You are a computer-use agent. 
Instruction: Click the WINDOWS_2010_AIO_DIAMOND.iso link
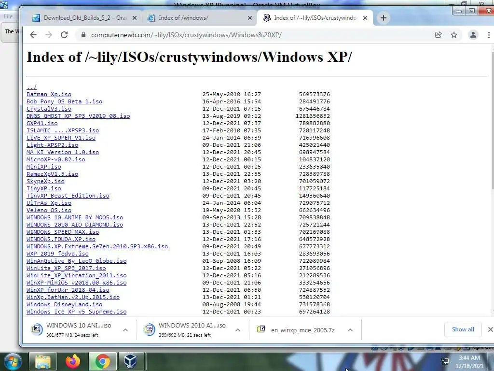pyautogui.click(x=75, y=225)
